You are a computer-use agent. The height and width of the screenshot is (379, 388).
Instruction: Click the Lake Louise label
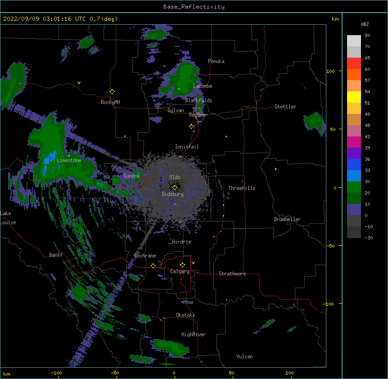pyautogui.click(x=8, y=218)
